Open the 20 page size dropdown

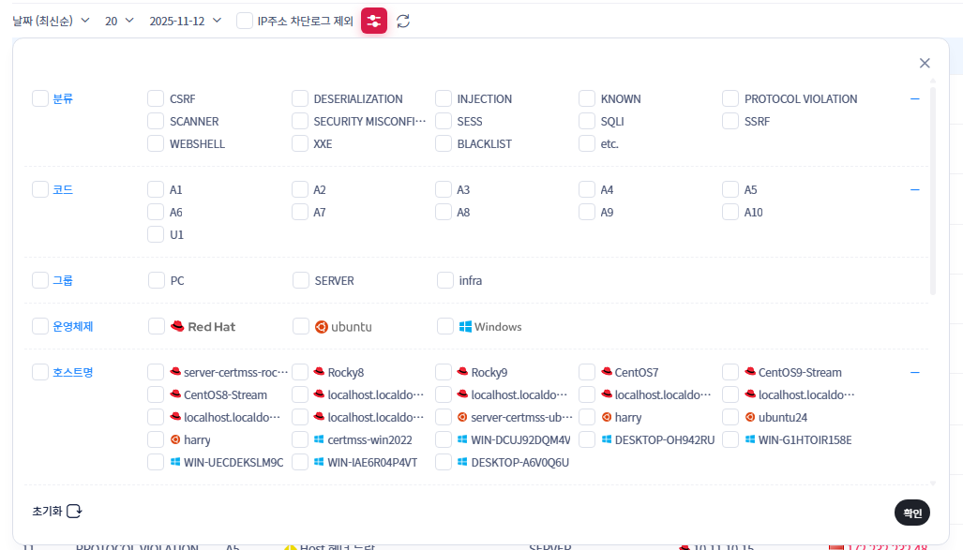click(119, 21)
